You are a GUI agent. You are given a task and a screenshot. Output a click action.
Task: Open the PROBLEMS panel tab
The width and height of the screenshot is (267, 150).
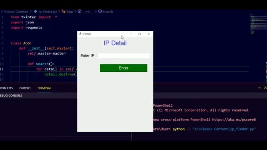point(6,88)
